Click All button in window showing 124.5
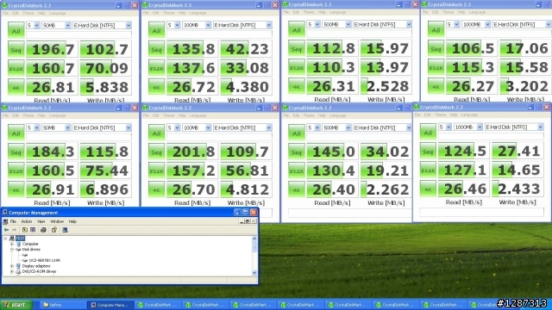552x310 pixels. (428, 133)
